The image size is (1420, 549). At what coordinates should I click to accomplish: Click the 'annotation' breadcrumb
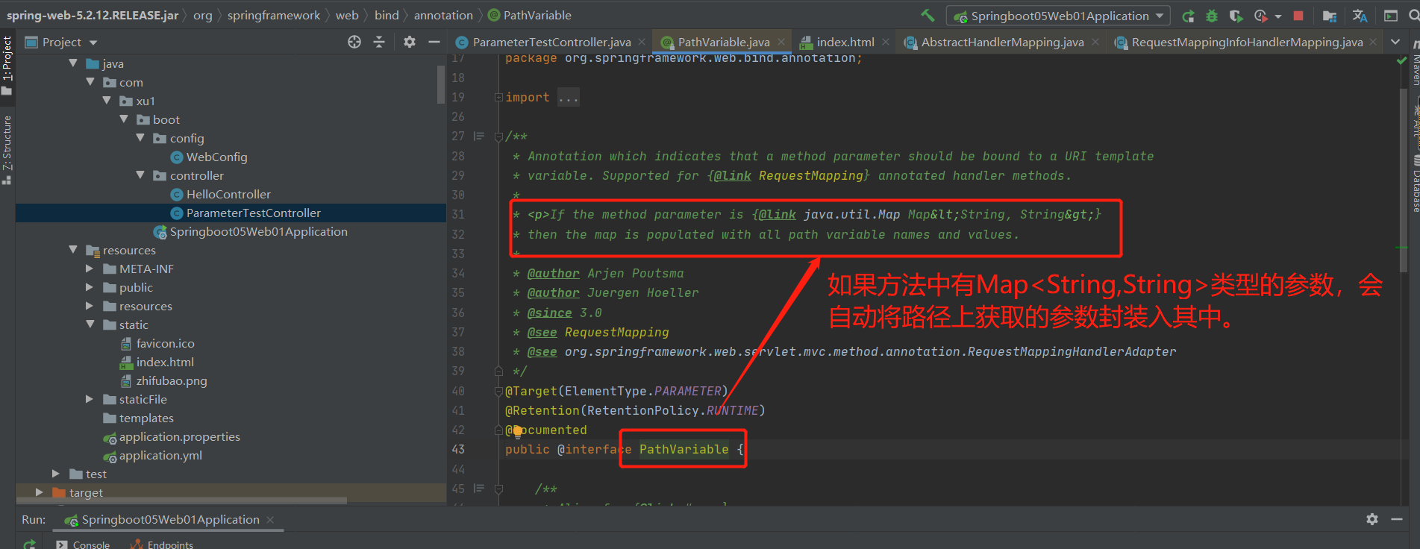pyautogui.click(x=443, y=15)
